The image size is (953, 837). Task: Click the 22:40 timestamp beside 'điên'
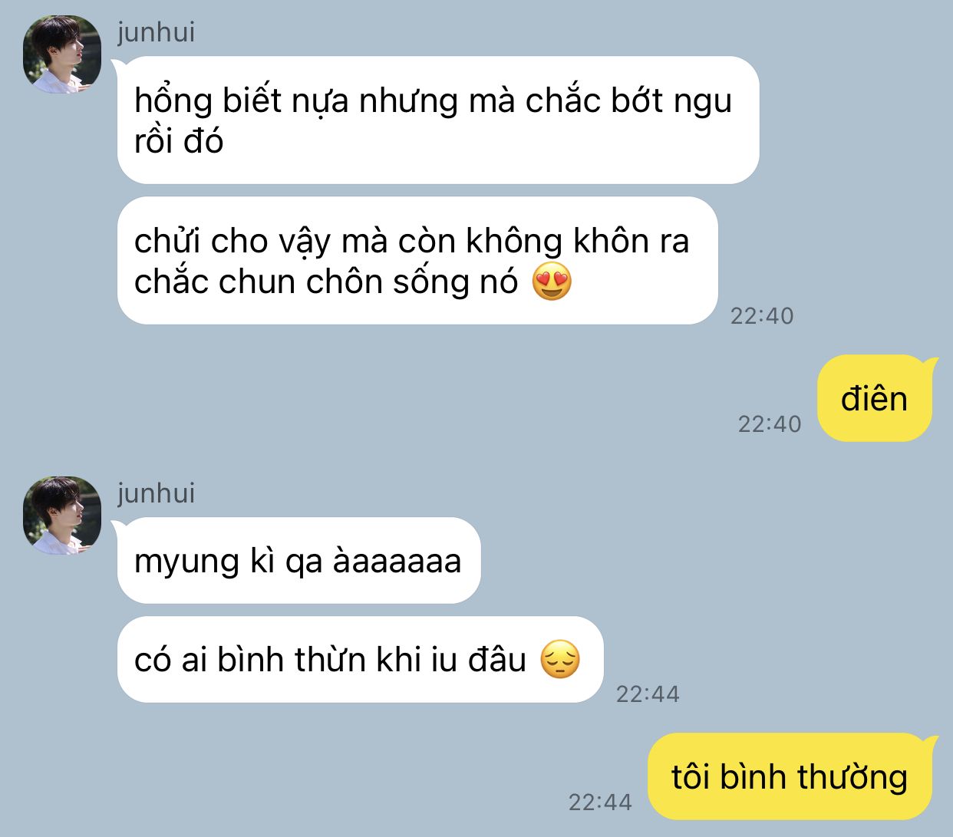[770, 423]
